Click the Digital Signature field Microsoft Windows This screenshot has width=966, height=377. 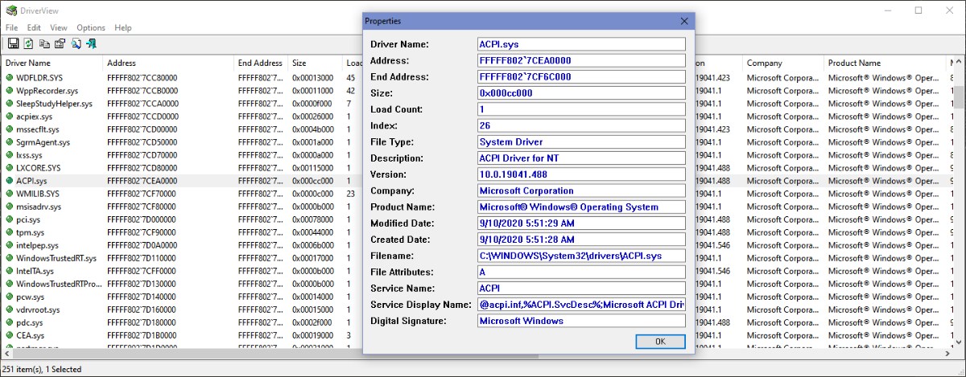click(x=581, y=321)
